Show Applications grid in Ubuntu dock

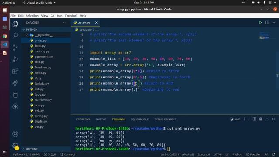5,153
